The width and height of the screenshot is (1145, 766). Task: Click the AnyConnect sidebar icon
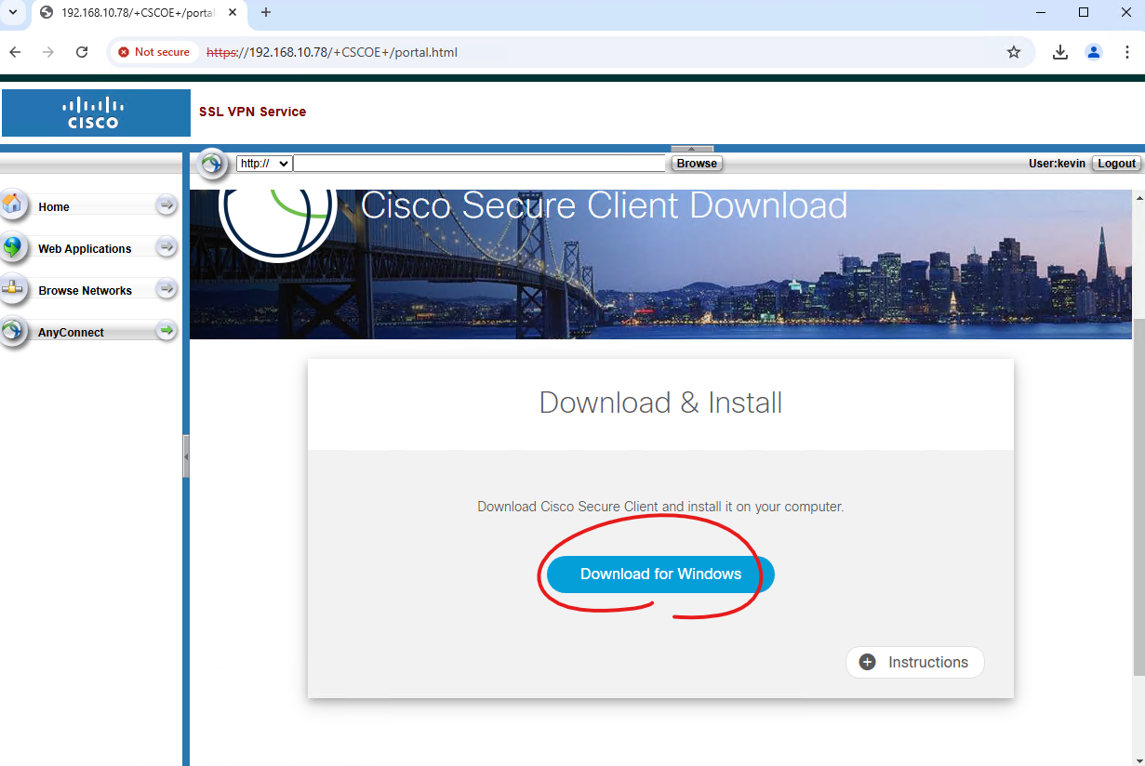click(13, 331)
